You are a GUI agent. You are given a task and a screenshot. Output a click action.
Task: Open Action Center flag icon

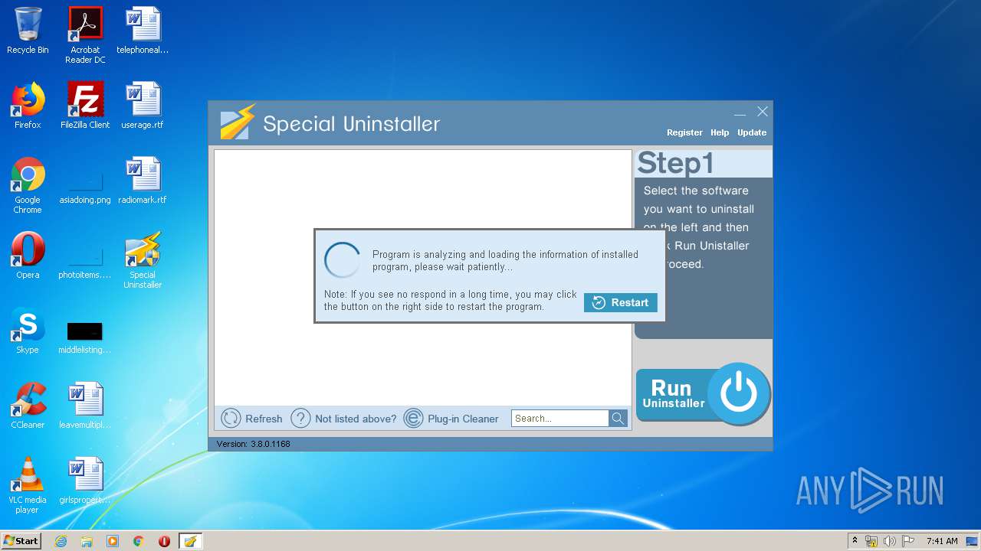[x=908, y=541]
